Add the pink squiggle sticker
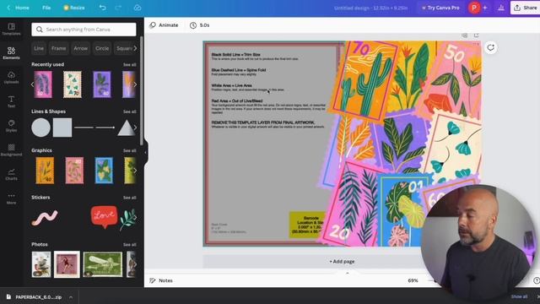The height and width of the screenshot is (304, 540). pos(45,218)
